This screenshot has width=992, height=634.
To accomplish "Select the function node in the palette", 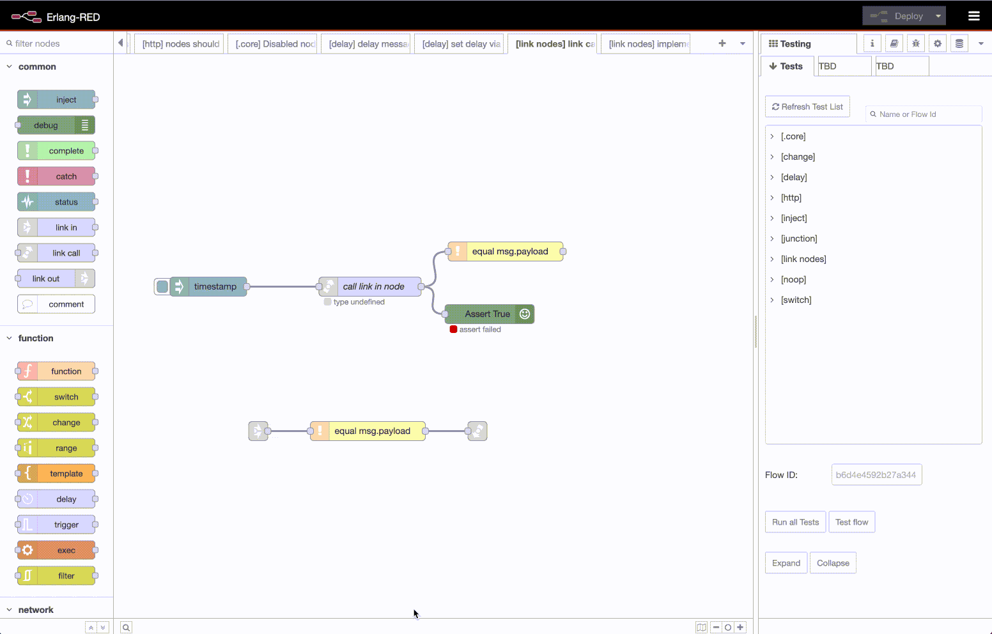I will point(56,371).
